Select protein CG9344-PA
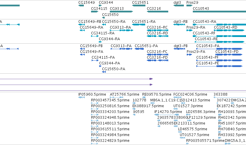 (100, 66)
